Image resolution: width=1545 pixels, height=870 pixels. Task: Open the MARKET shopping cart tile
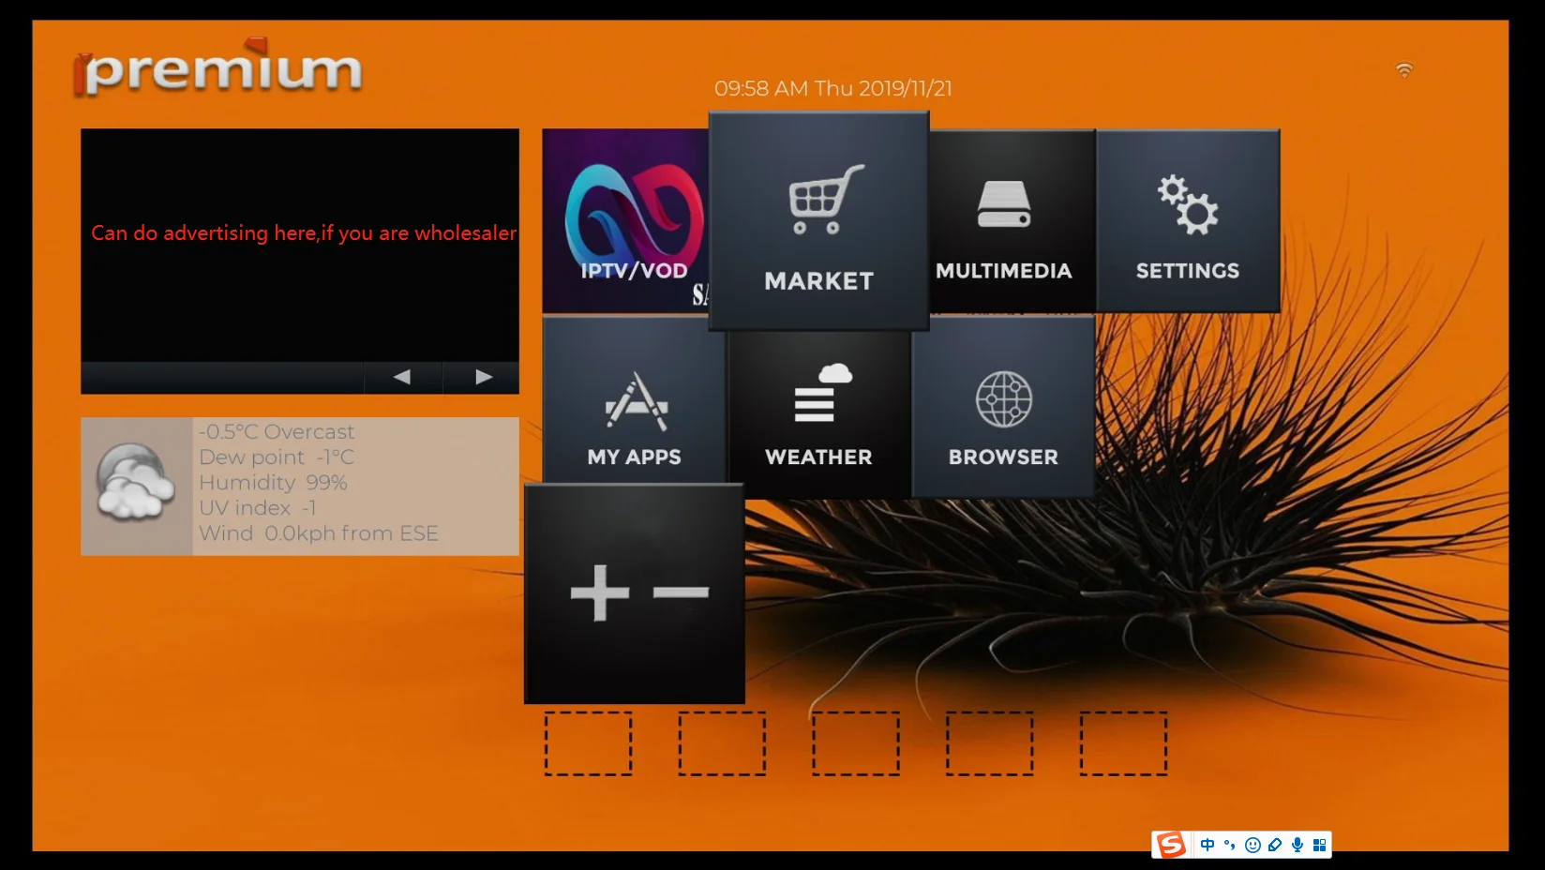[819, 221]
